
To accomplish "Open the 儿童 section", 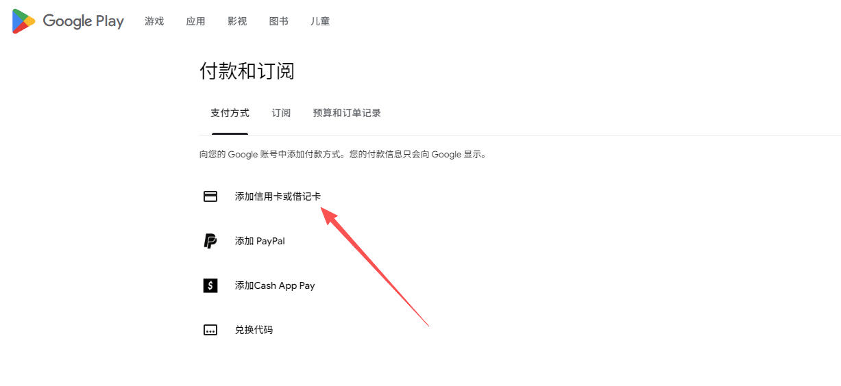I will point(320,21).
